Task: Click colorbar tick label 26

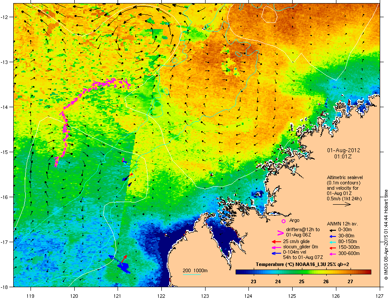Action: 326,281
